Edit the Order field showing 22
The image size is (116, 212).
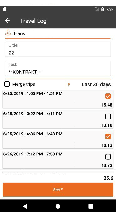point(58,49)
